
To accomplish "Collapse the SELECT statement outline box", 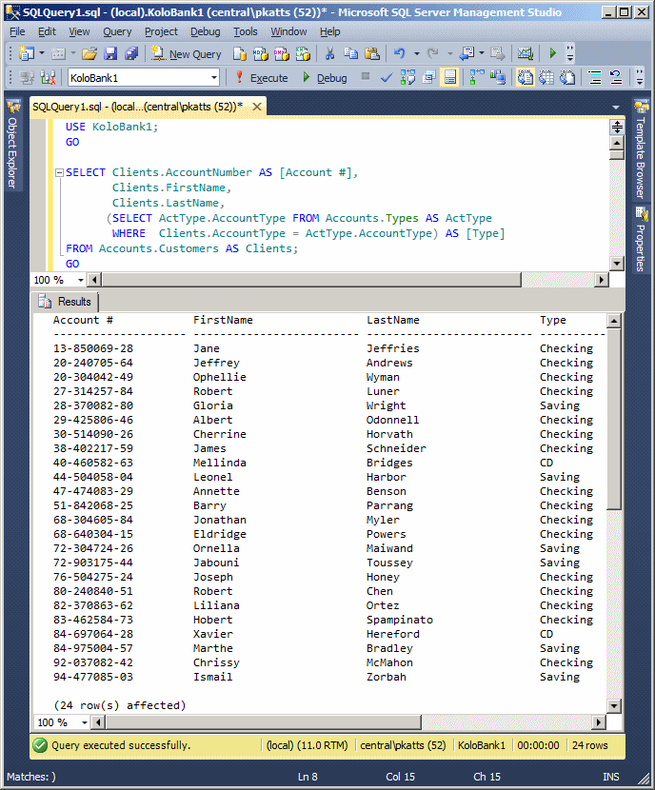I will [59, 173].
